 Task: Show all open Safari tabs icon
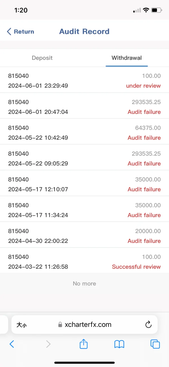click(155, 344)
